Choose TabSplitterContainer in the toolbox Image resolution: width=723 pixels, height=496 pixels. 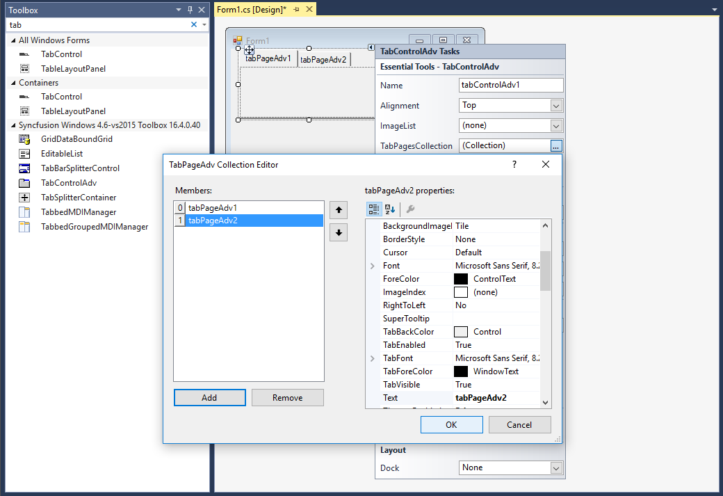(x=79, y=198)
